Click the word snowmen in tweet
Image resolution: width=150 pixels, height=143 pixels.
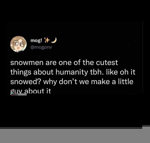point(27,62)
